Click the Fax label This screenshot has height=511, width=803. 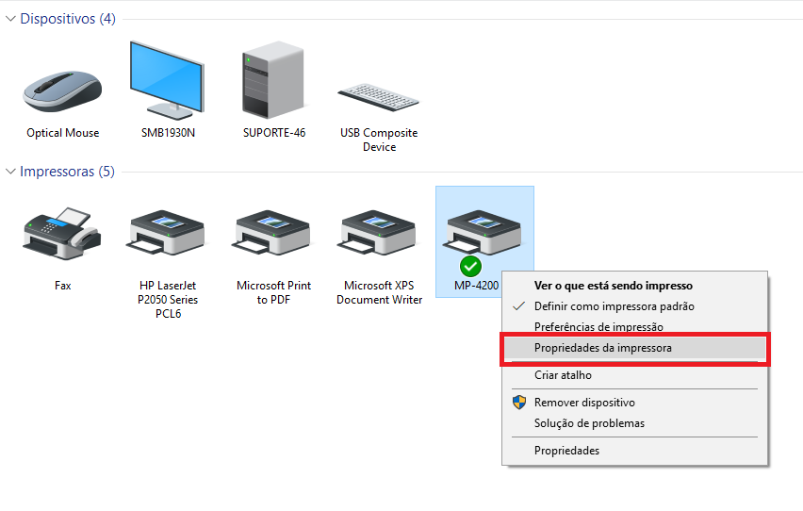[x=62, y=286]
